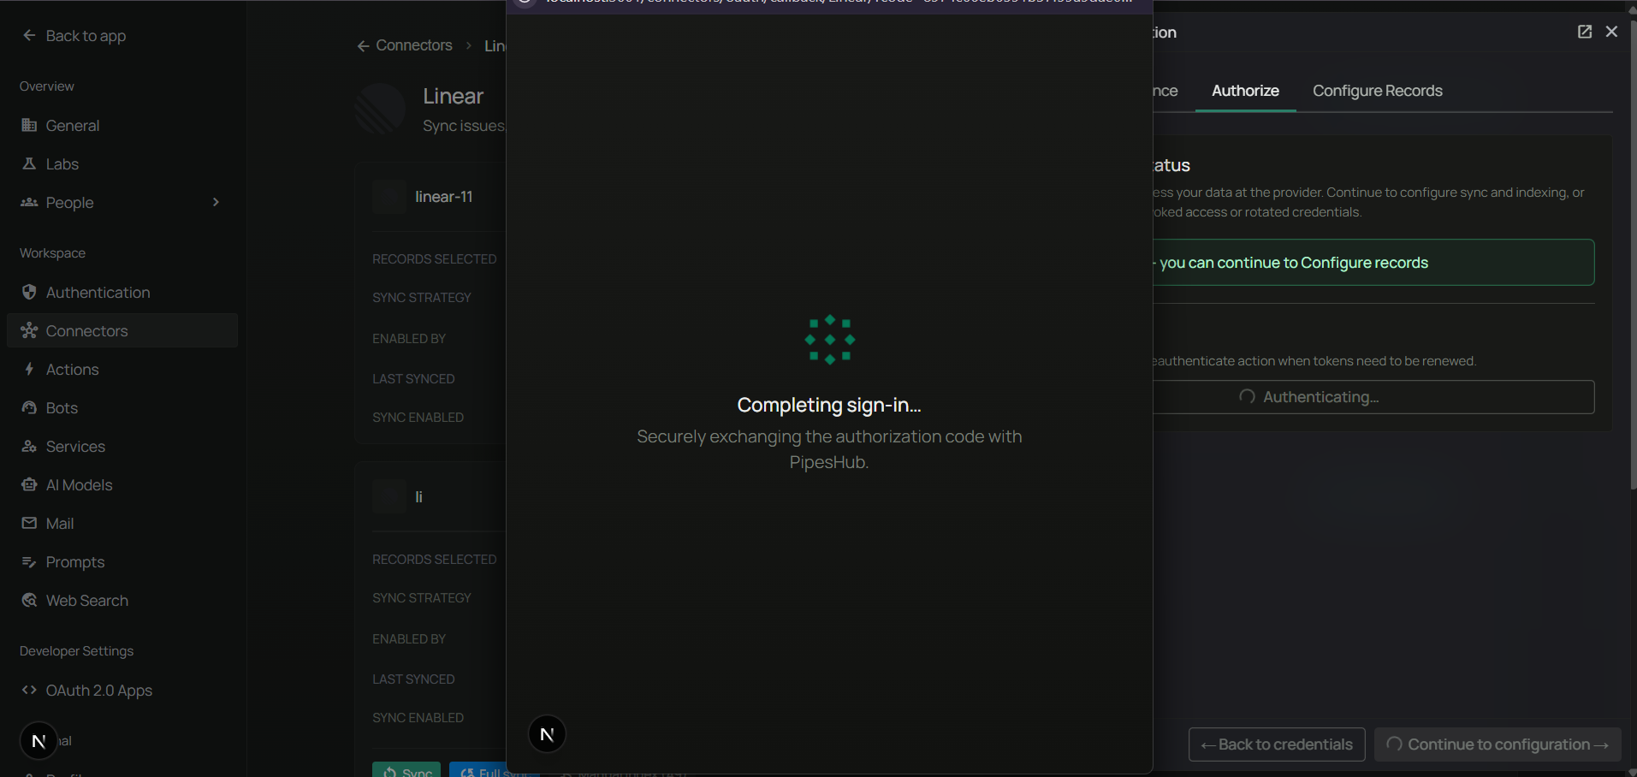Click the right panel vertical scrollbar
The height and width of the screenshot is (777, 1637).
[1633, 257]
